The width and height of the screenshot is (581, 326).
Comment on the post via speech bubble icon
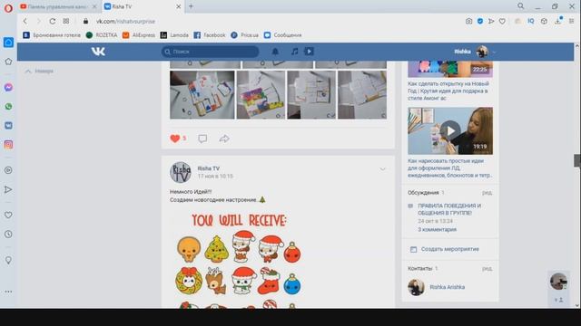click(202, 139)
